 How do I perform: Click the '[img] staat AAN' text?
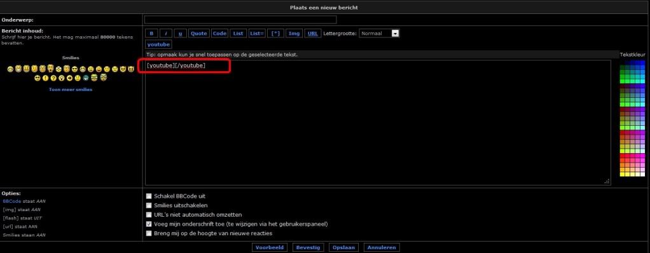[22, 210]
